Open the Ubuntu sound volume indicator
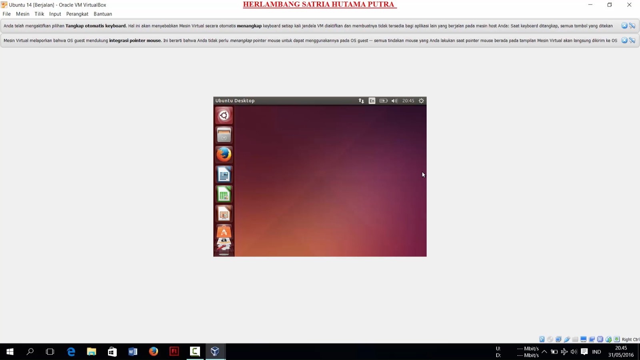The image size is (640, 360). [394, 101]
